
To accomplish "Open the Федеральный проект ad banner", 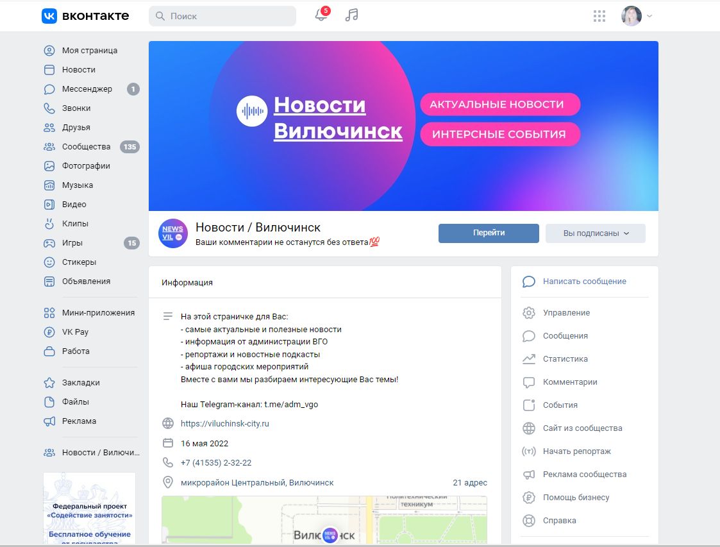I will point(90,509).
